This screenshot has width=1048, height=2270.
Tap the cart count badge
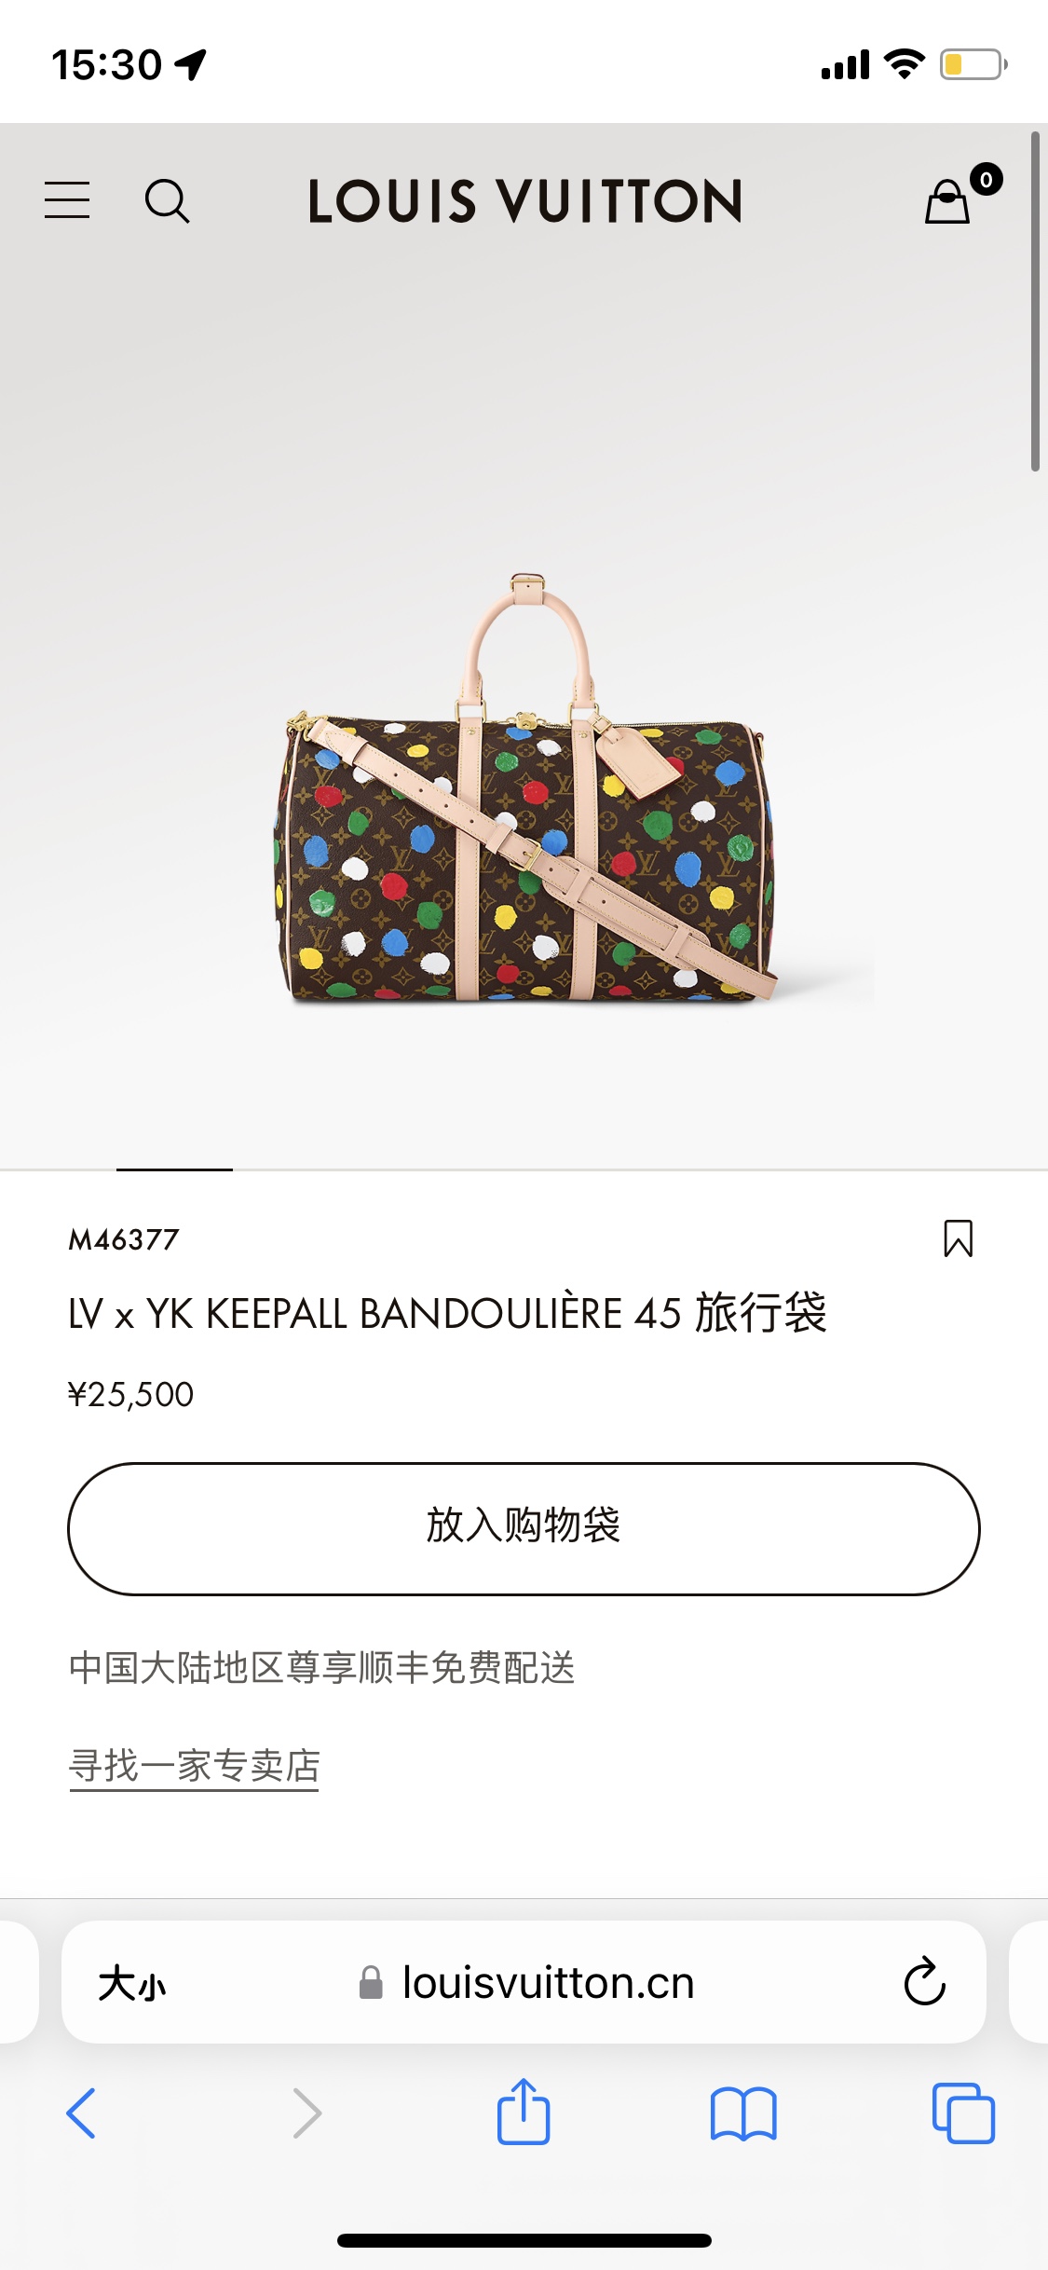point(986,179)
